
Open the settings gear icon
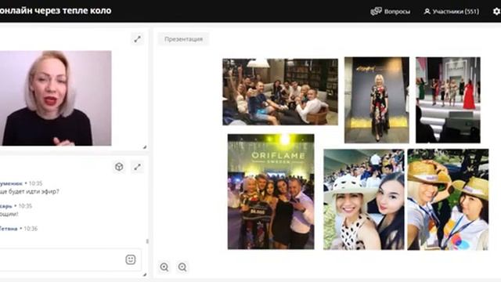click(x=496, y=11)
